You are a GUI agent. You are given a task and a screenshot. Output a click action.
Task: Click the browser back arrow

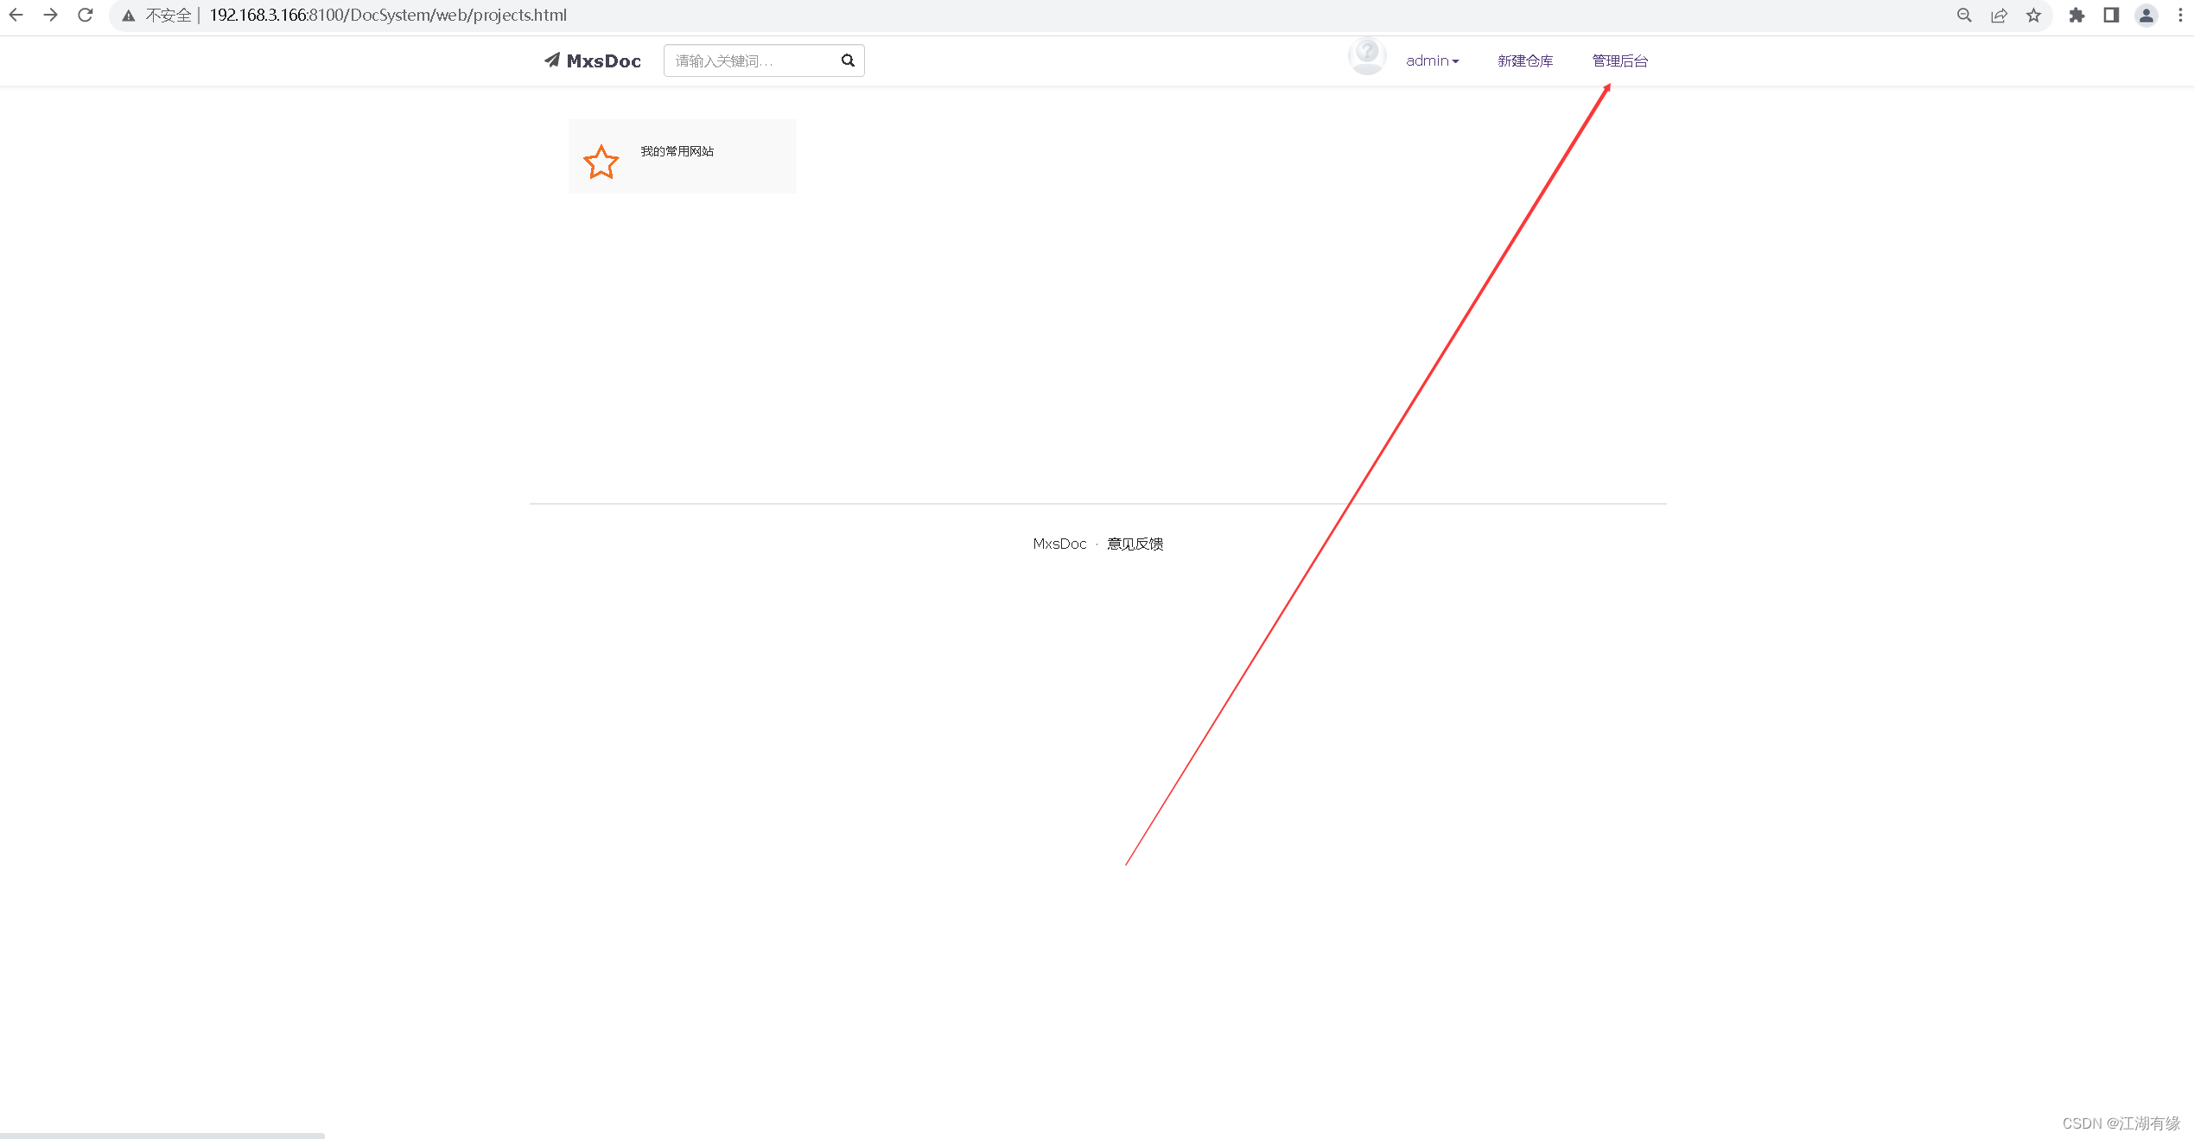pyautogui.click(x=16, y=15)
